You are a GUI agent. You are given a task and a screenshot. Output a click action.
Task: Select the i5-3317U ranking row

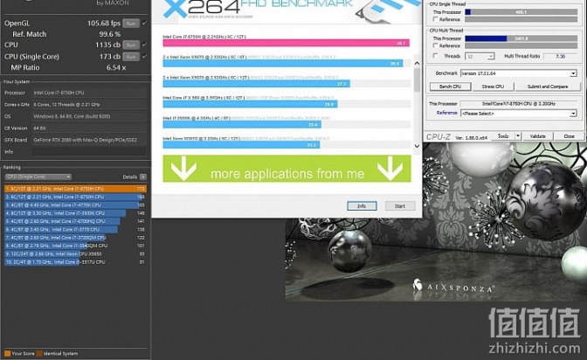click(x=75, y=262)
